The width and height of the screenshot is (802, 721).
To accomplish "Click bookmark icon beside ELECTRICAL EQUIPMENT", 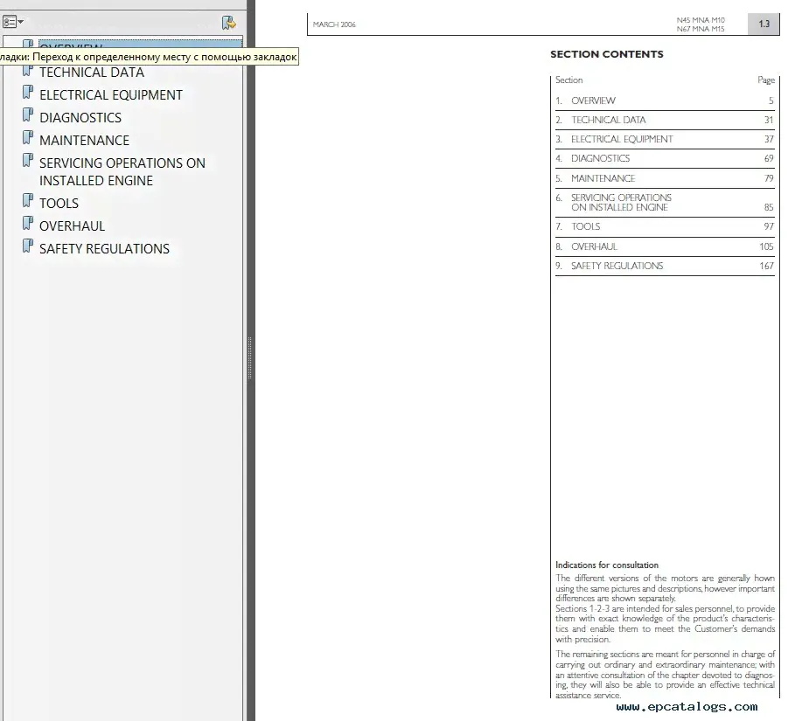I will 28,94.
